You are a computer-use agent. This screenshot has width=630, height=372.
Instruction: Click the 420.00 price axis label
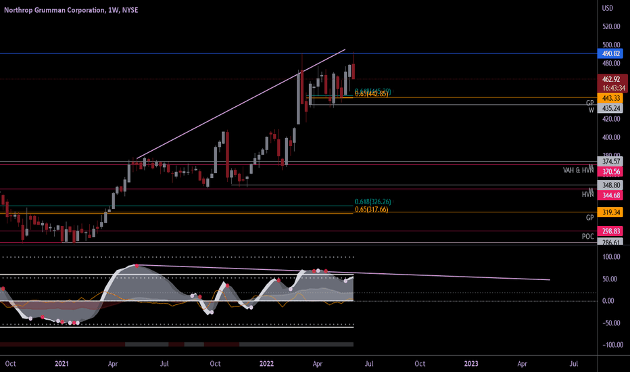click(x=611, y=119)
